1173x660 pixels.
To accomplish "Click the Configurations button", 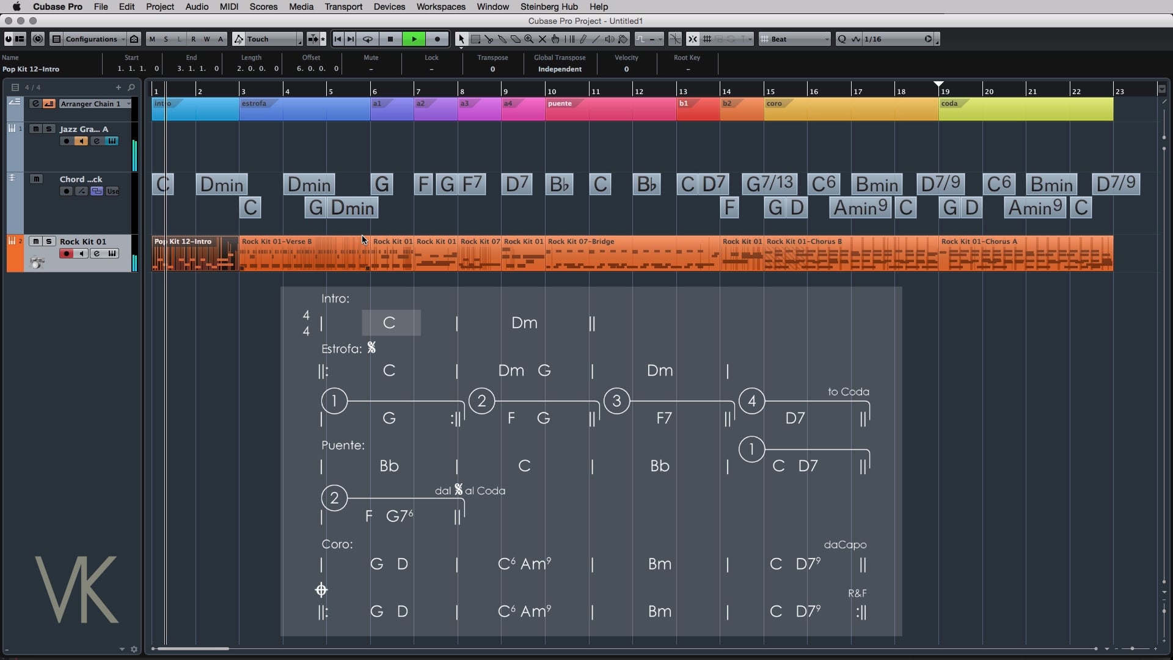I will (90, 39).
